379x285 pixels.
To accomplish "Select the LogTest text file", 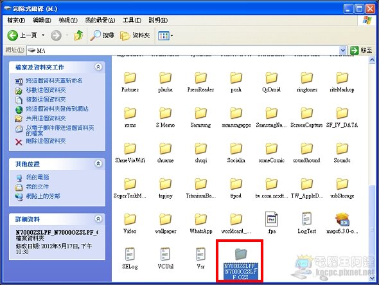I will [x=306, y=223].
